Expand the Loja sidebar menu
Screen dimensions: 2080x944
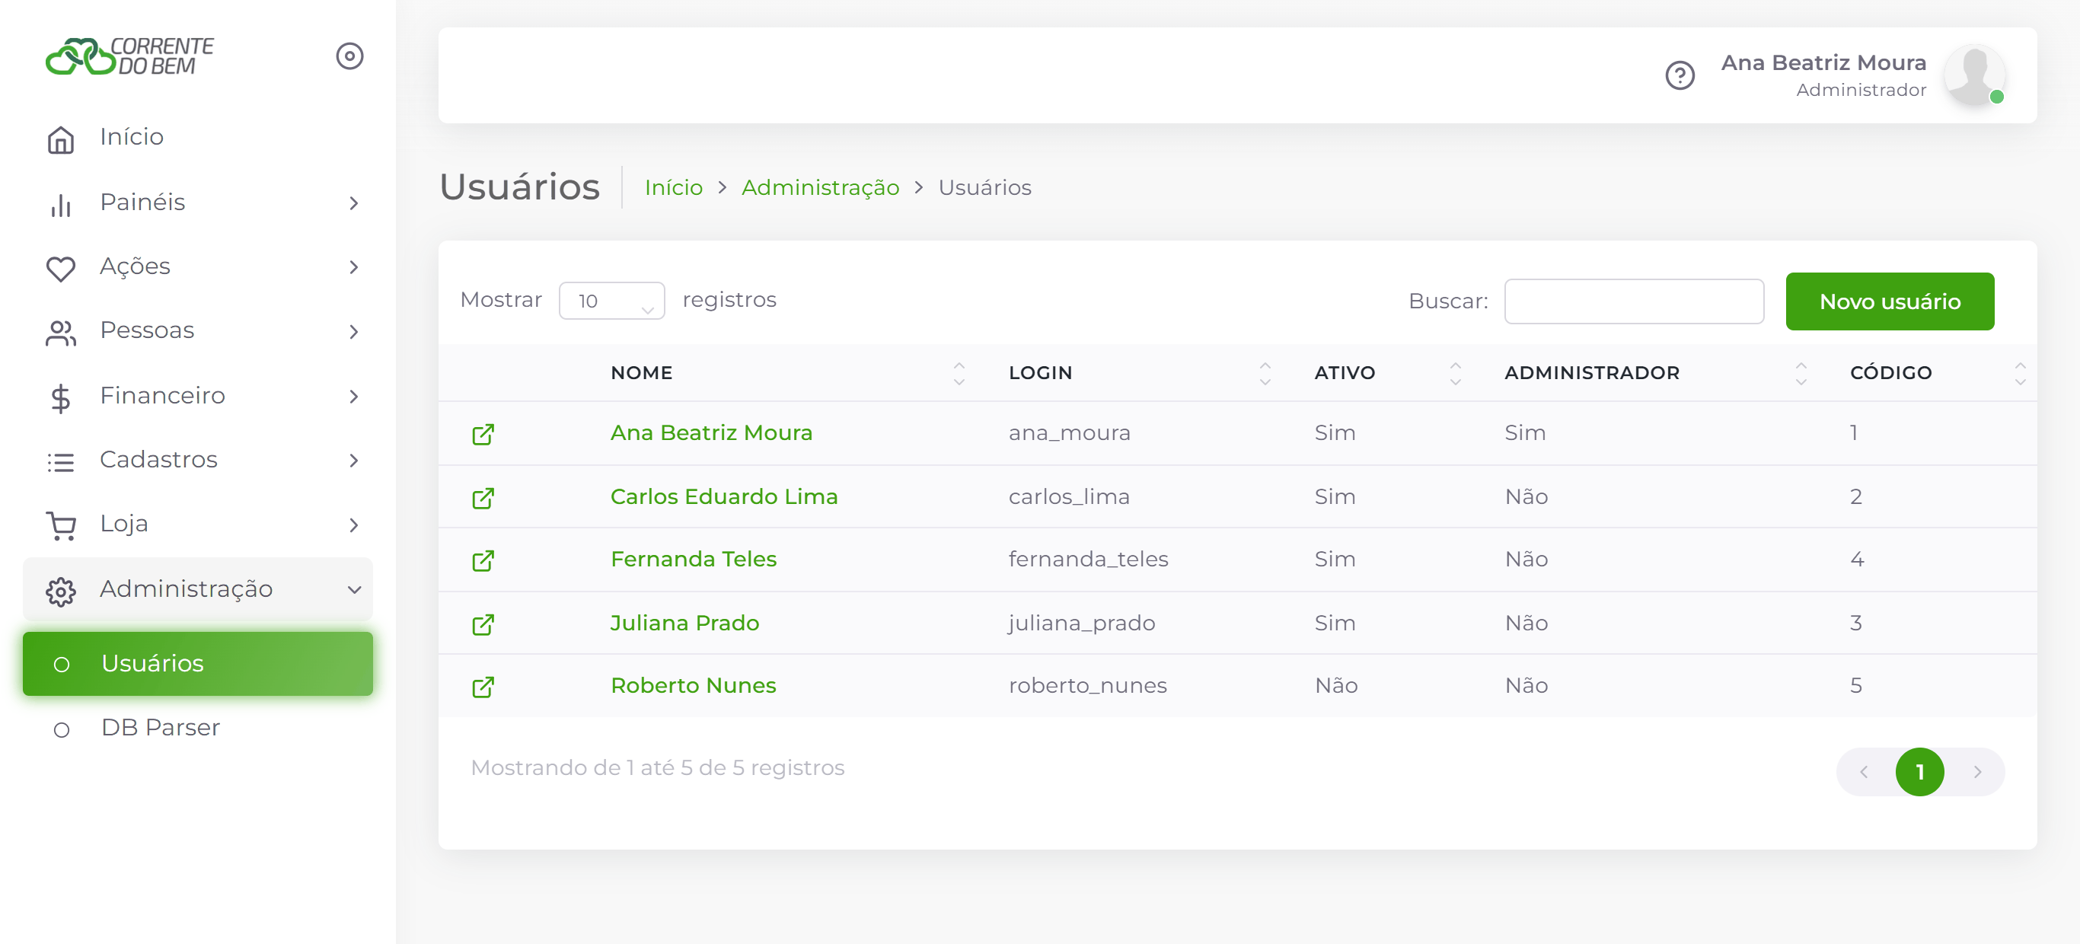pyautogui.click(x=198, y=525)
